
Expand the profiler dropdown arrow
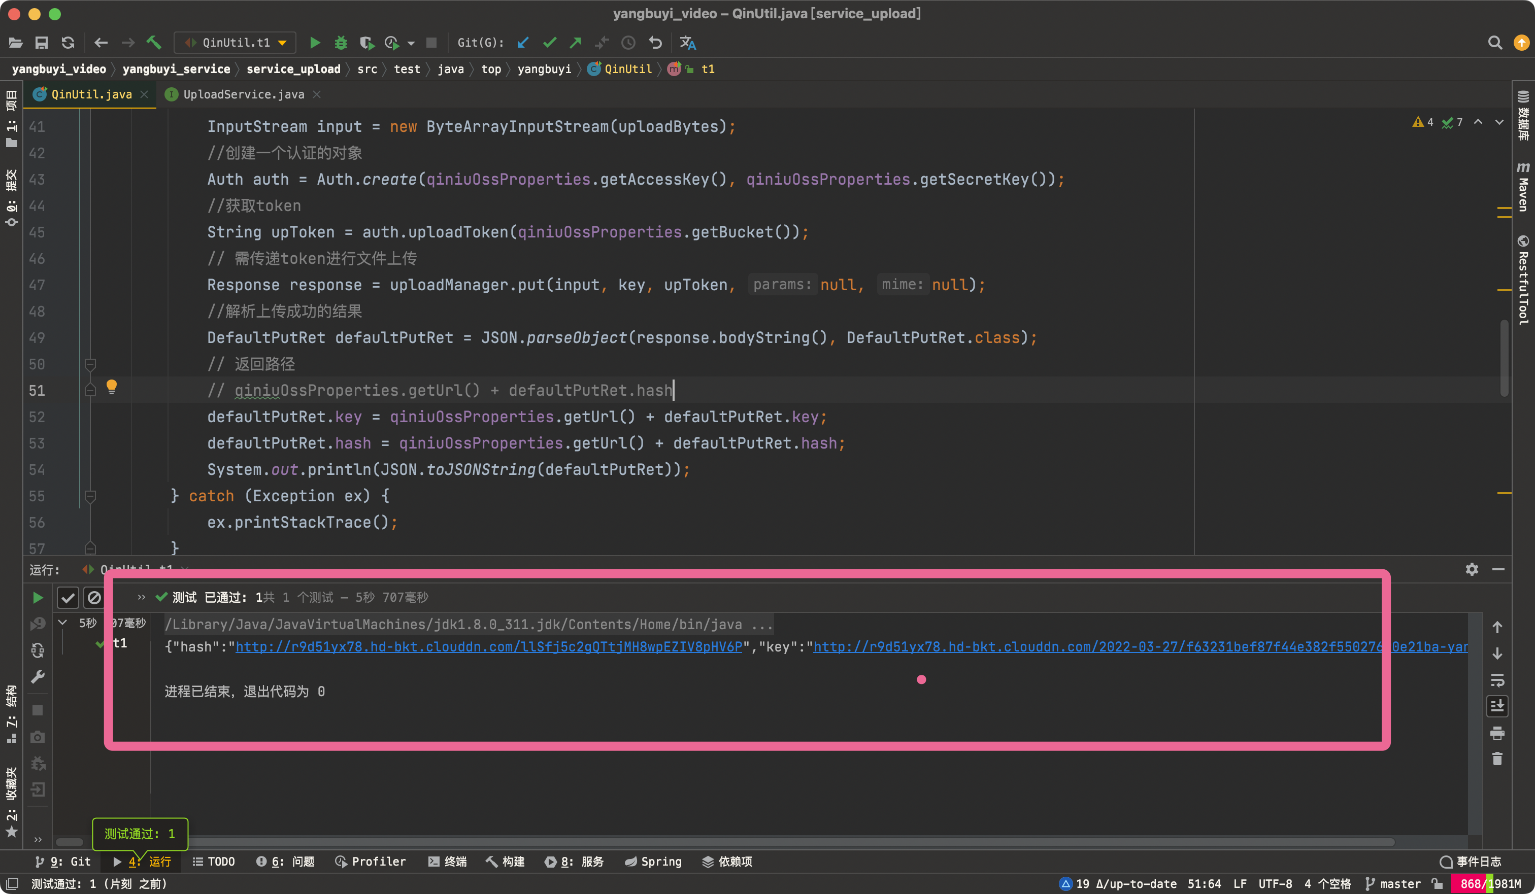(411, 43)
